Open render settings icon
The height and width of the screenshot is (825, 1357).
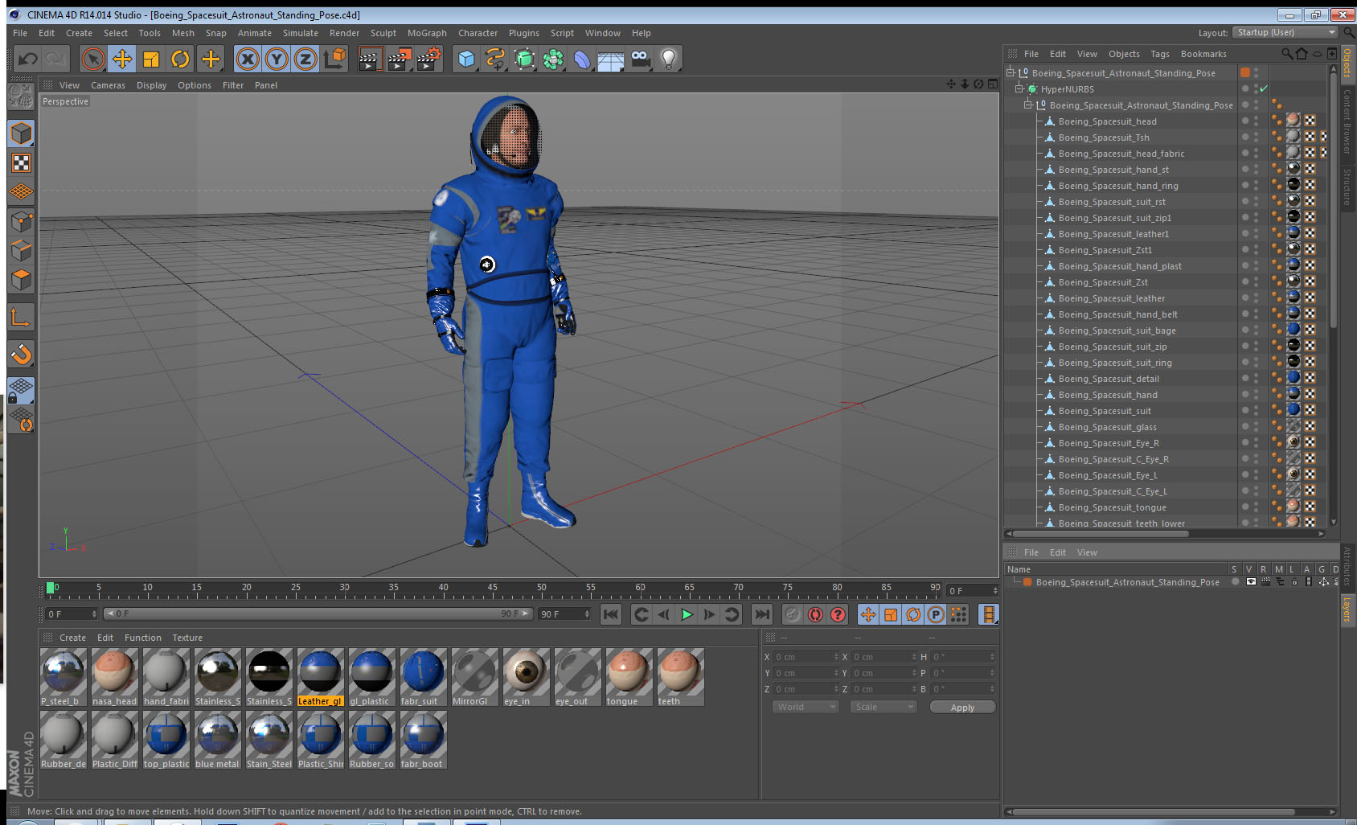point(429,59)
